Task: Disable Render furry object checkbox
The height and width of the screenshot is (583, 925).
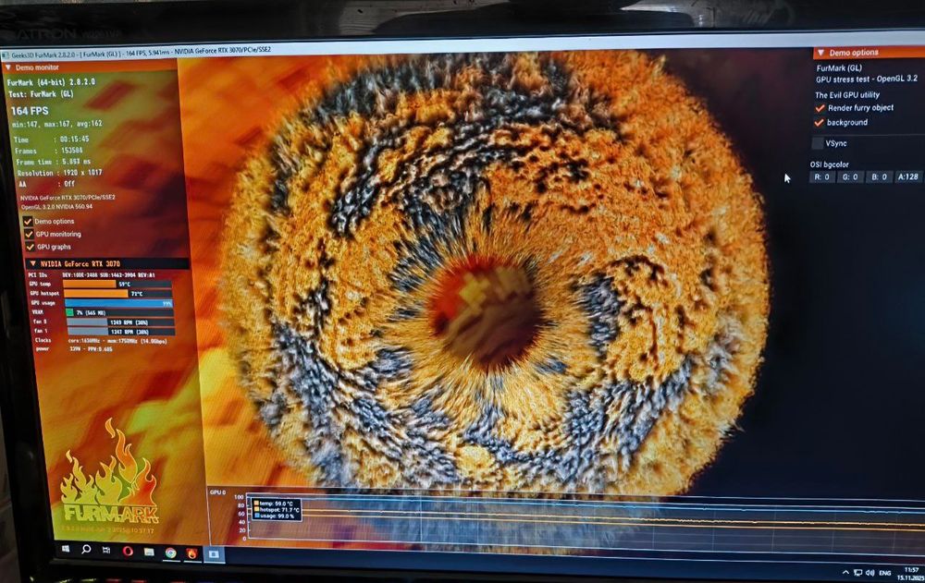Action: point(820,108)
